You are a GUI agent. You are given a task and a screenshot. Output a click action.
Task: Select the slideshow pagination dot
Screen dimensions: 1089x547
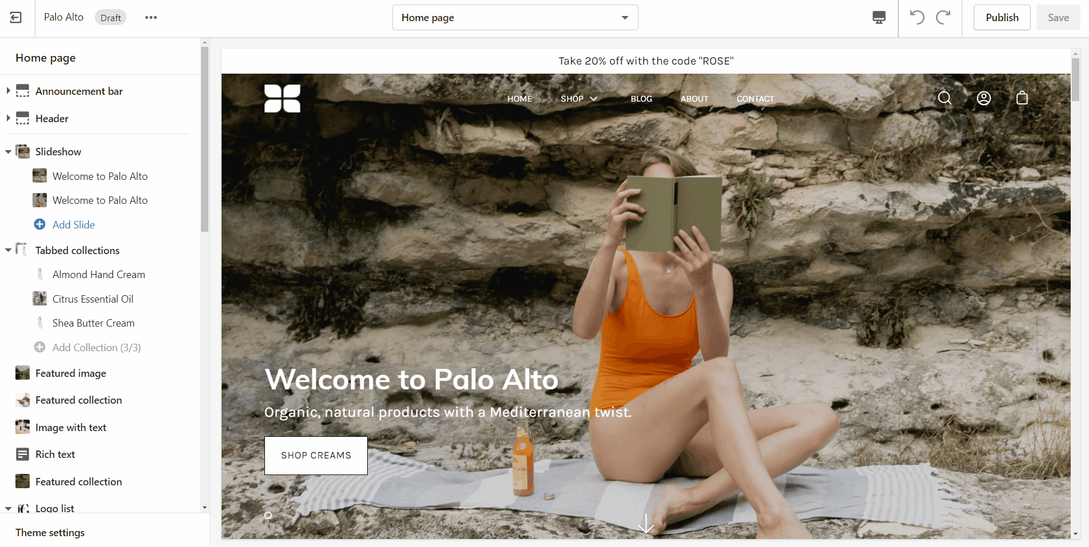point(268,515)
